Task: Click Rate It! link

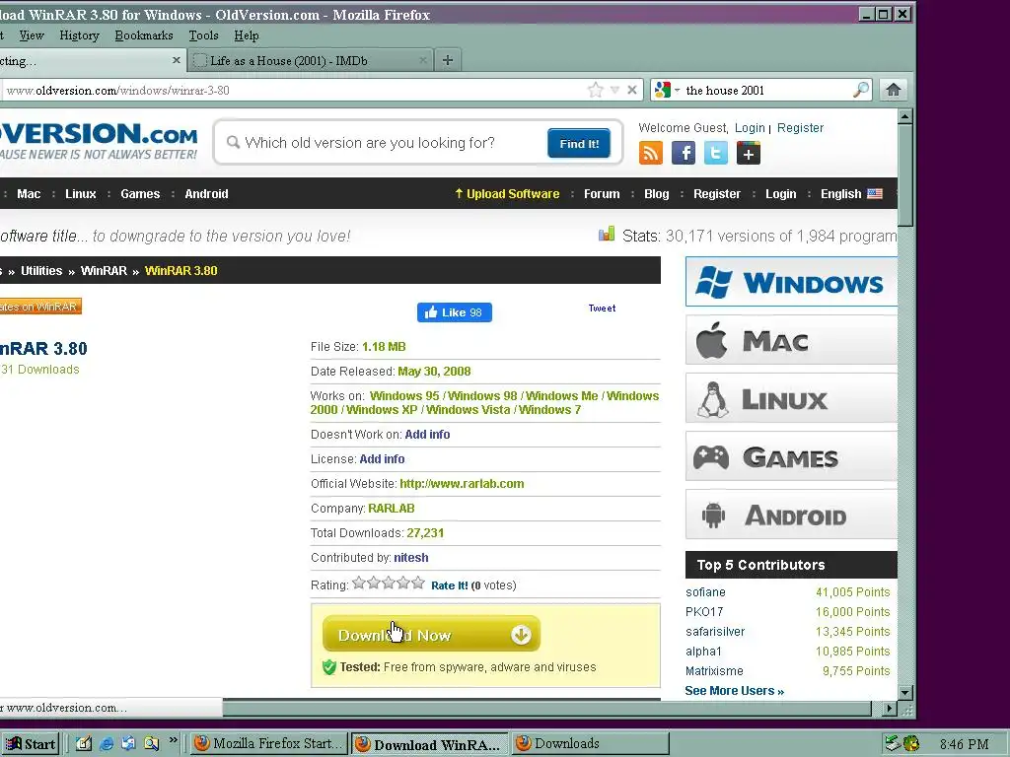Action: click(x=450, y=585)
